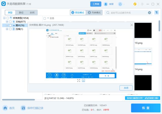Click the document type icon beside 文档(977)
The height and width of the screenshot is (114, 162).
[14, 21]
